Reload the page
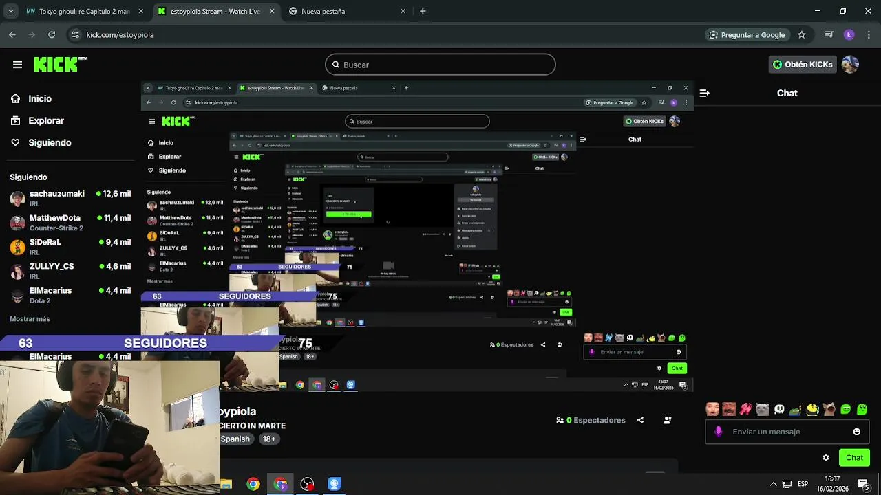The height and width of the screenshot is (495, 881). click(52, 34)
